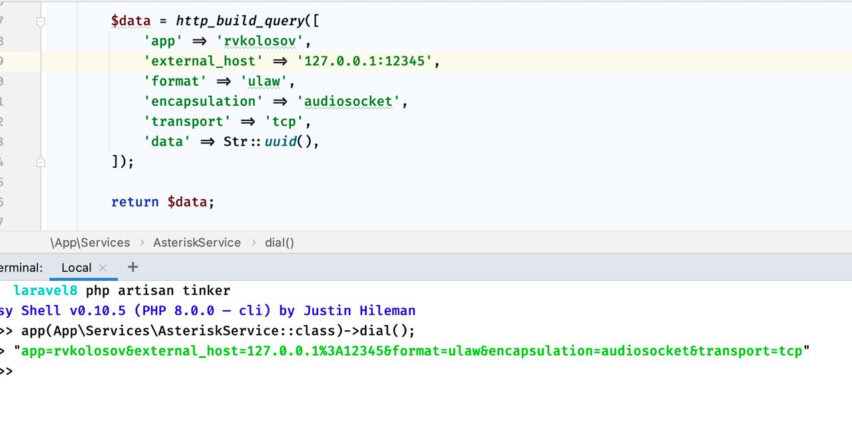Select the Local terminal tab
852x442 pixels.
(x=76, y=268)
